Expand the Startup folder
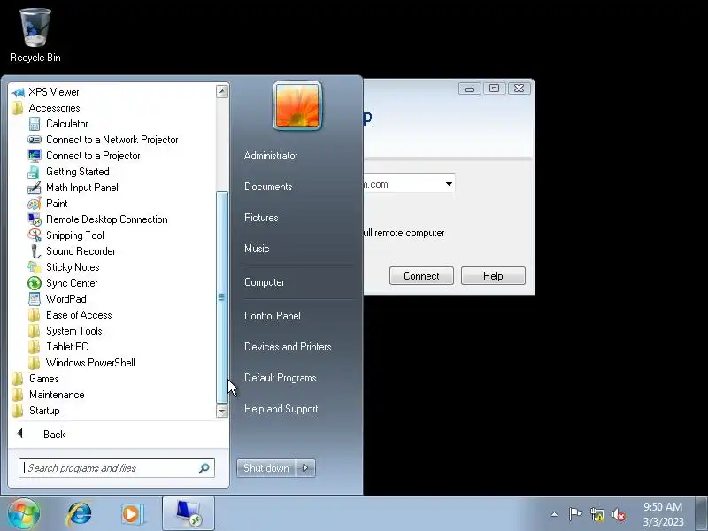This screenshot has width=708, height=531. [x=36, y=411]
